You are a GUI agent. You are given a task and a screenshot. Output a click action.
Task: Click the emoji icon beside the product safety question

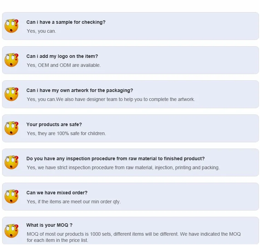pyautogui.click(x=11, y=129)
